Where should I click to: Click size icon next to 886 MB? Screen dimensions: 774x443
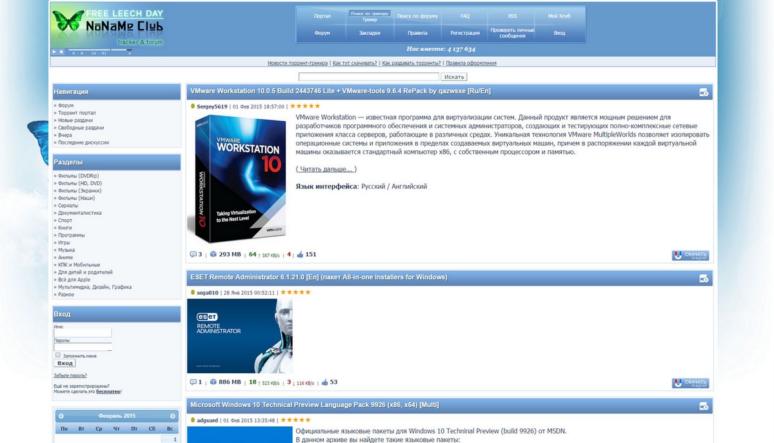pyautogui.click(x=213, y=382)
